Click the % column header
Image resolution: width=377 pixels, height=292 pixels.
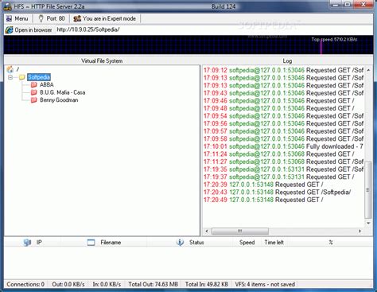(331, 243)
